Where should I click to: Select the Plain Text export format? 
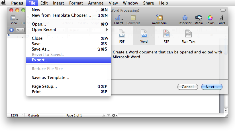189,36
